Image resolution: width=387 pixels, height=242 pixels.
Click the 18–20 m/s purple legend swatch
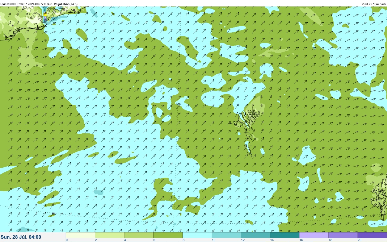(x=343, y=235)
